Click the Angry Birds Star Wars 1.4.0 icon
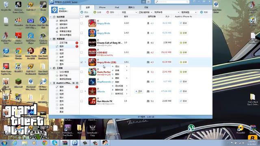The width and height of the screenshot is (260, 146). [x=92, y=33]
